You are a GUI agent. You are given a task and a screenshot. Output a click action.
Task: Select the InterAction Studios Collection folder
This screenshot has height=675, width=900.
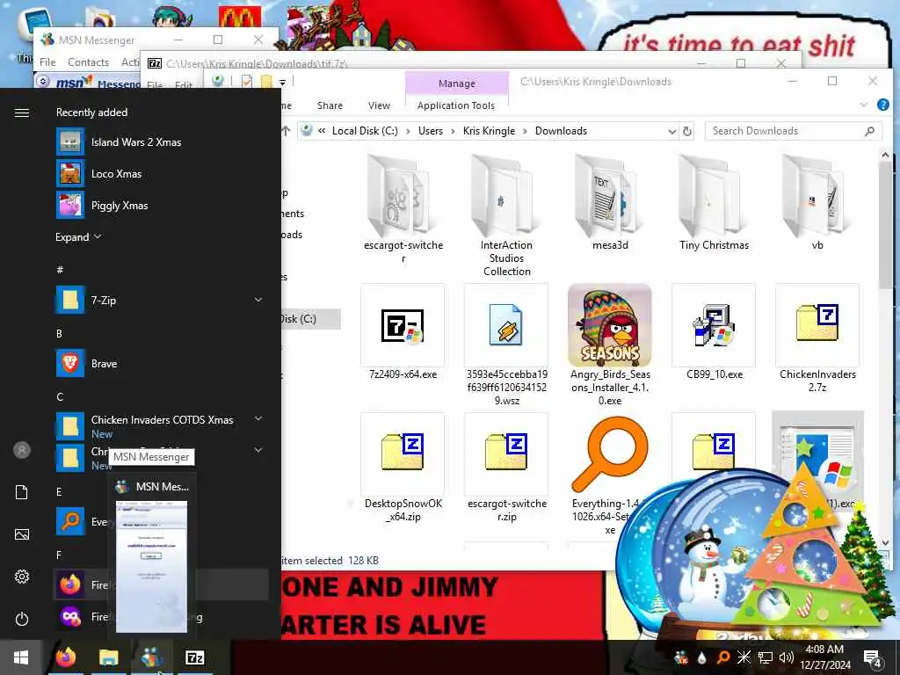(x=506, y=216)
